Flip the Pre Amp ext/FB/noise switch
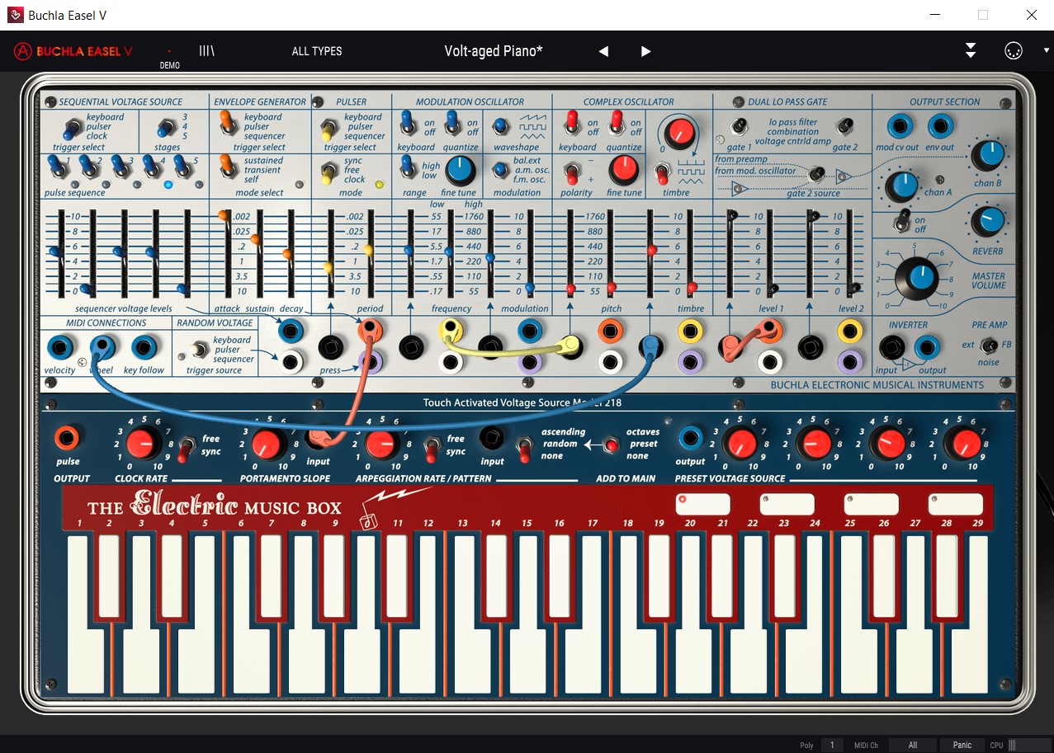1054x753 pixels. tap(987, 346)
